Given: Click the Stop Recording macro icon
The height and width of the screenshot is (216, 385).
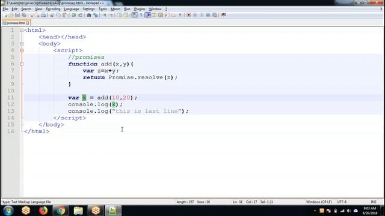Looking at the screenshot, I should click(x=195, y=15).
